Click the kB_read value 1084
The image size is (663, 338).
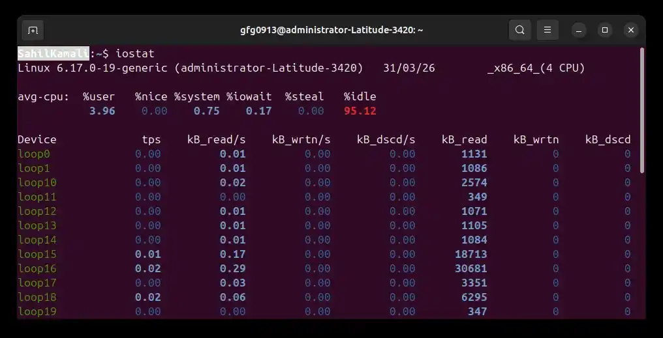click(x=474, y=240)
